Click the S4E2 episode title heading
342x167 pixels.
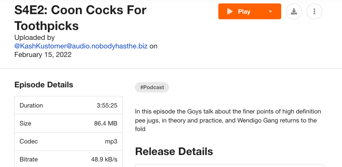(x=80, y=18)
